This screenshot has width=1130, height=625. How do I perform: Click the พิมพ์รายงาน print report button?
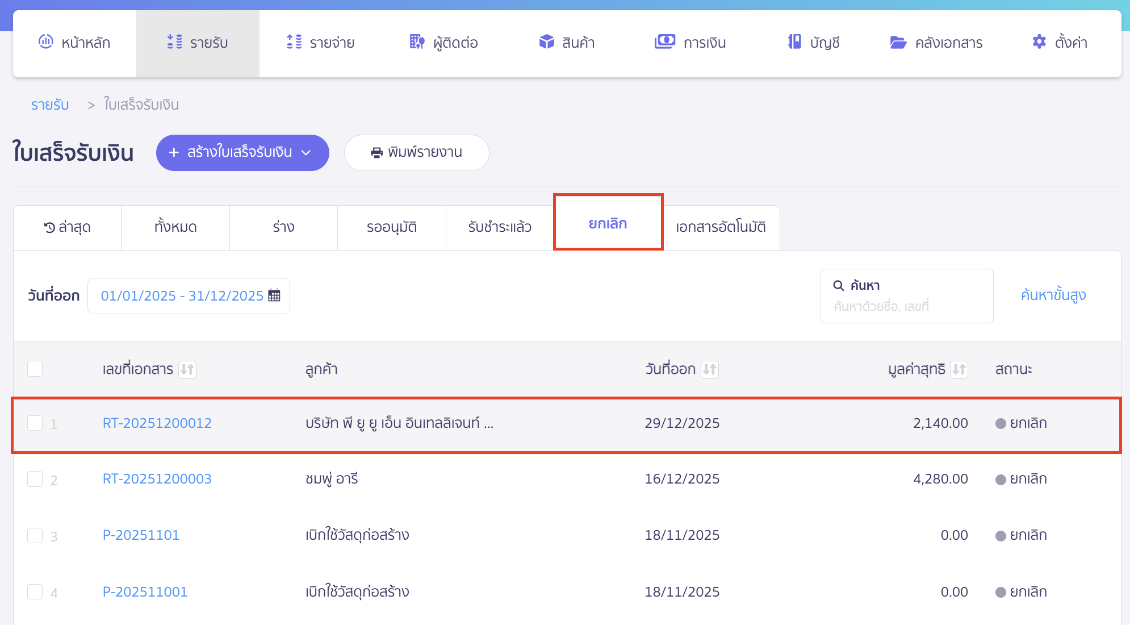(416, 153)
